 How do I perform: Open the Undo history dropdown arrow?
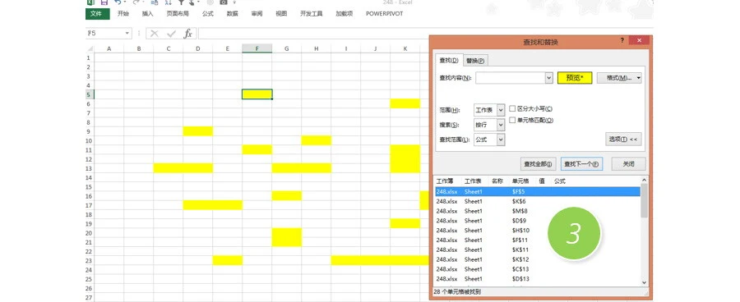tap(125, 2)
